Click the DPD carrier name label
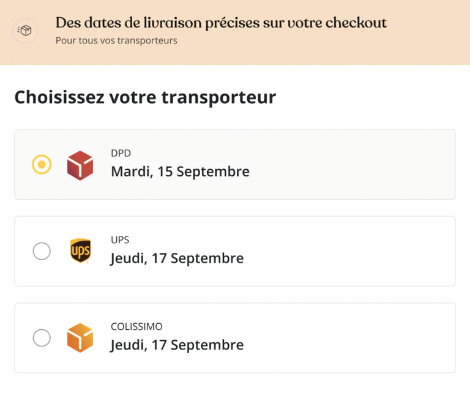The height and width of the screenshot is (402, 470). pos(121,153)
